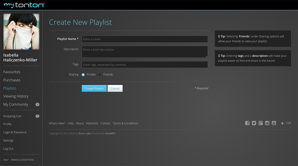
Task: Click the profile photo thumbnail
Action: click(21, 31)
